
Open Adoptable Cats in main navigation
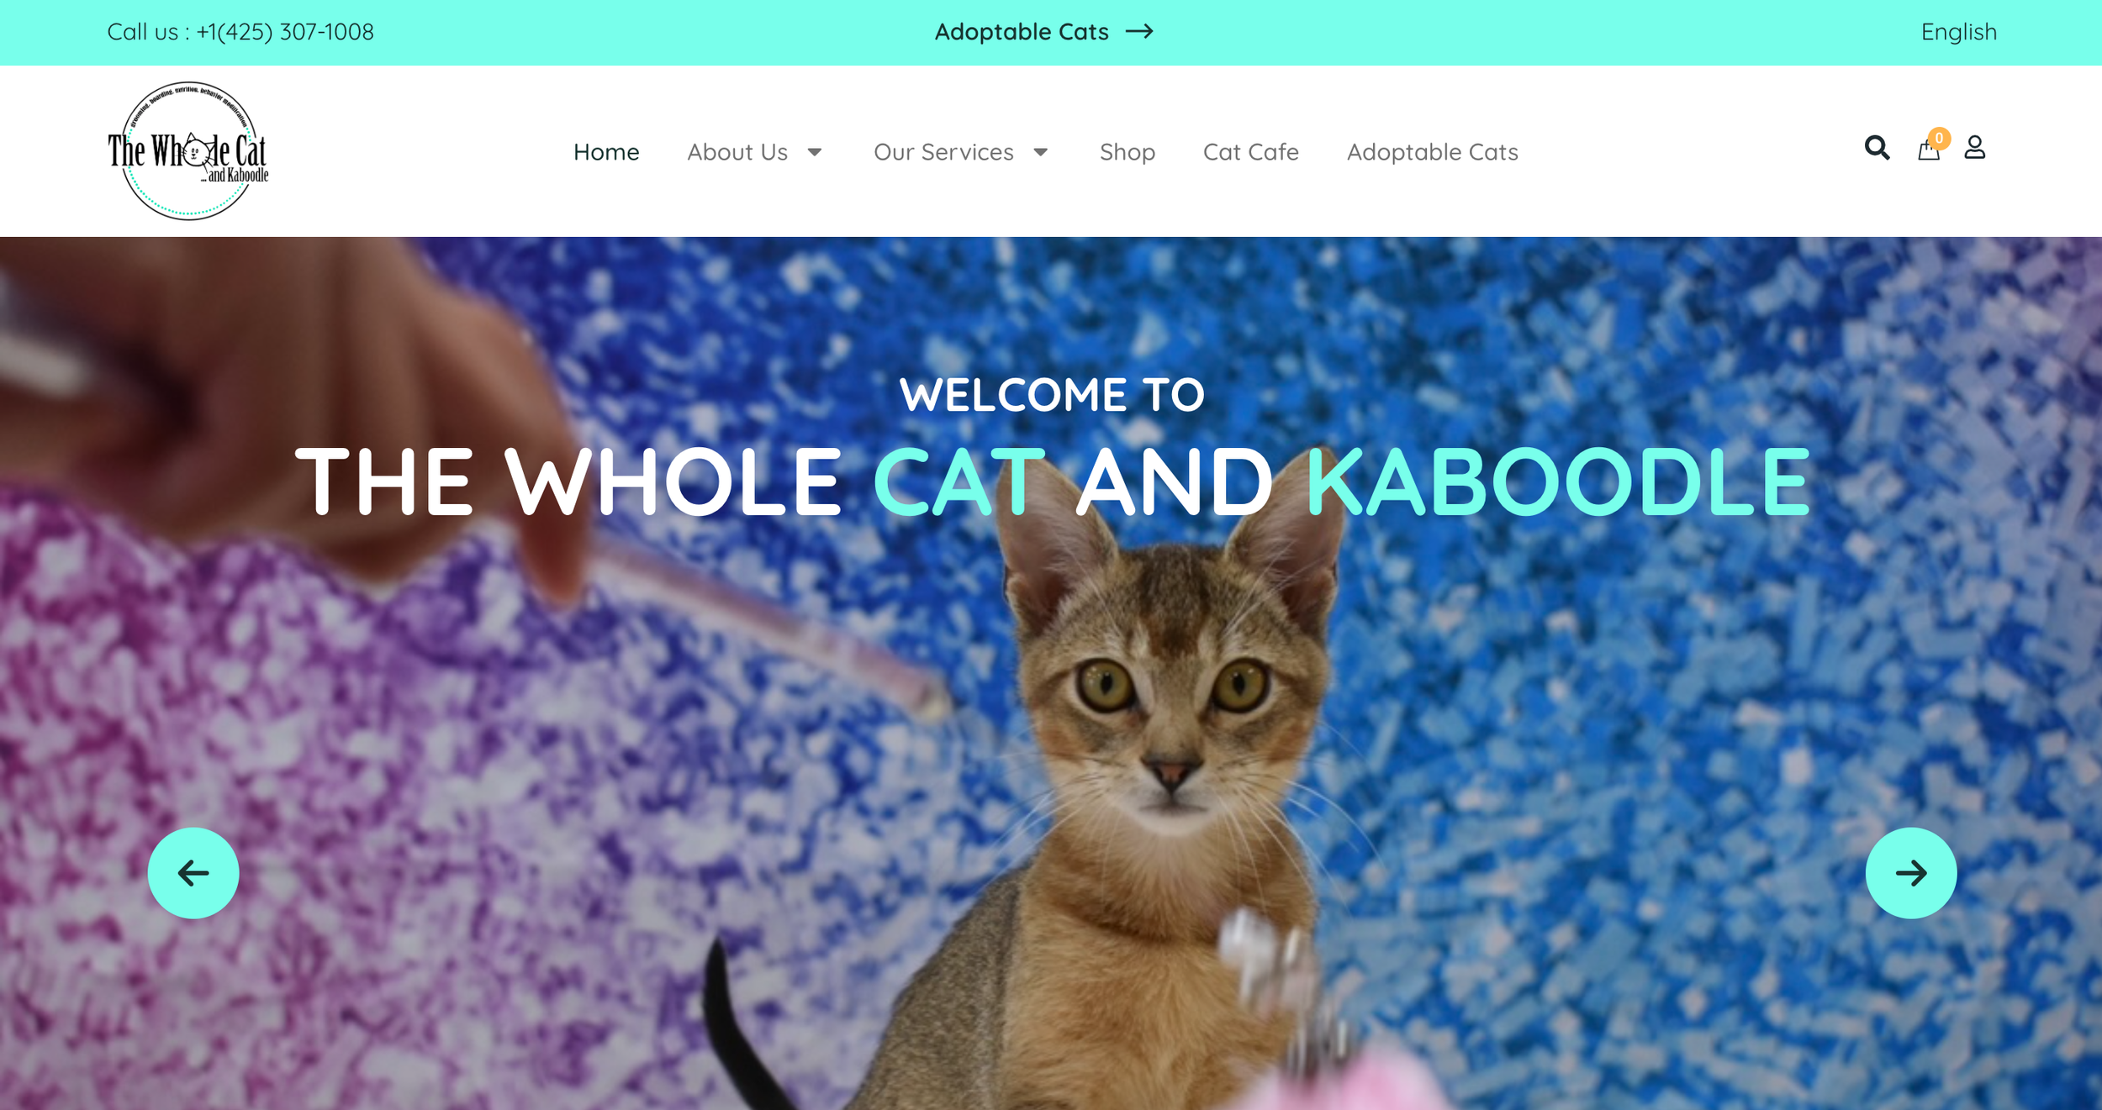click(x=1432, y=152)
